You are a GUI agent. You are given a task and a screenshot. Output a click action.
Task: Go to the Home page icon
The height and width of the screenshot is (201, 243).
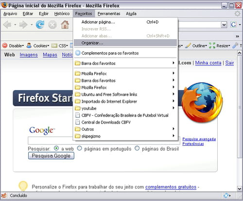65,25
